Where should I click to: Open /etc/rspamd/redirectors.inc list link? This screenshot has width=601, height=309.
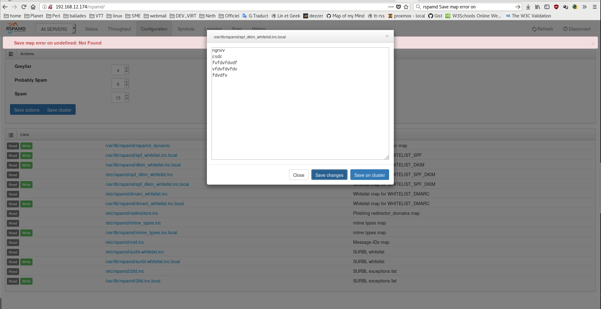[x=132, y=213]
